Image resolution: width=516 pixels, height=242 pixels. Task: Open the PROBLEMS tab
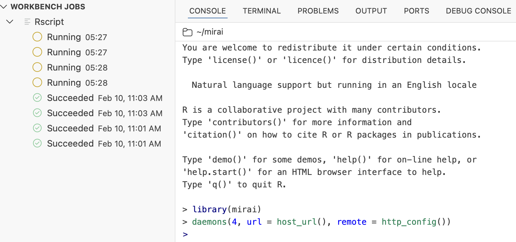tap(318, 11)
